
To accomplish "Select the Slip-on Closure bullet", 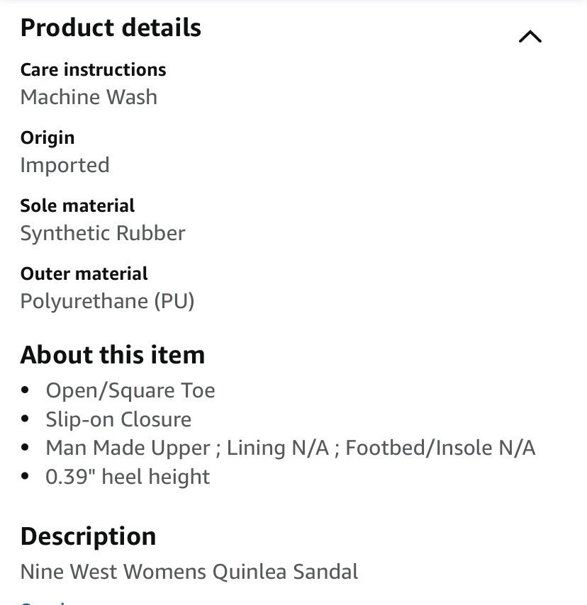I will [x=118, y=419].
